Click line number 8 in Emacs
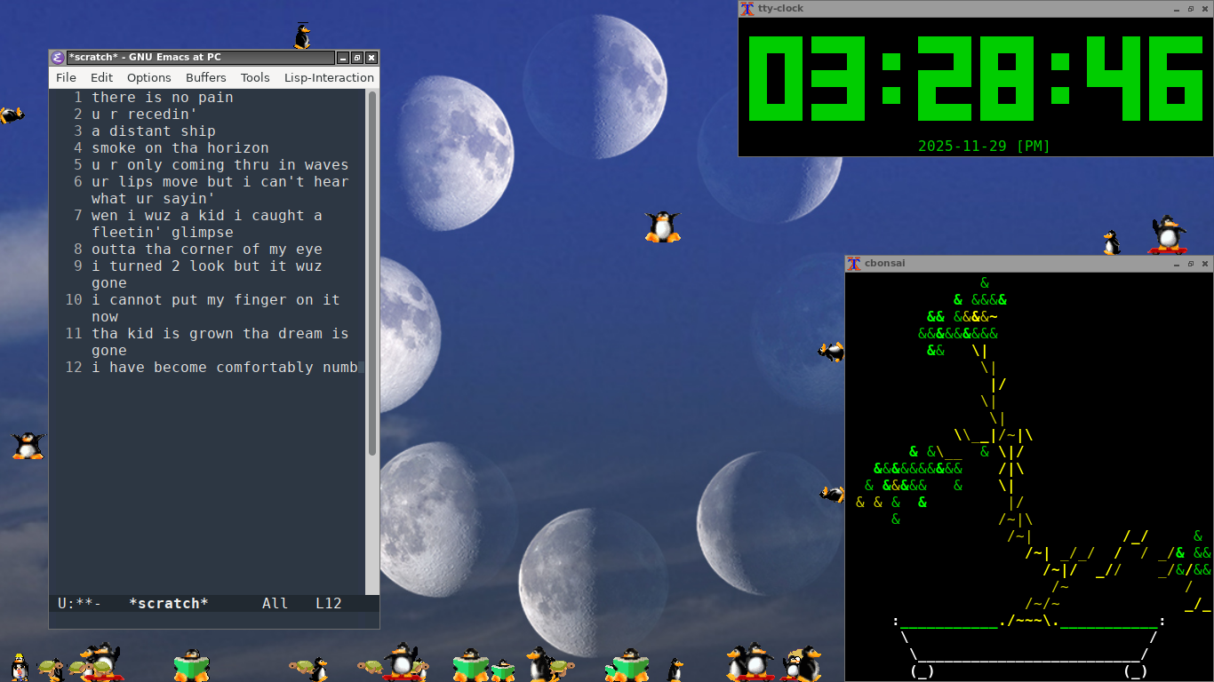Image resolution: width=1214 pixels, height=682 pixels. point(78,250)
